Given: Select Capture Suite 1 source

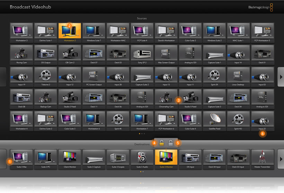Looking at the screenshot, I should (x=214, y=55).
